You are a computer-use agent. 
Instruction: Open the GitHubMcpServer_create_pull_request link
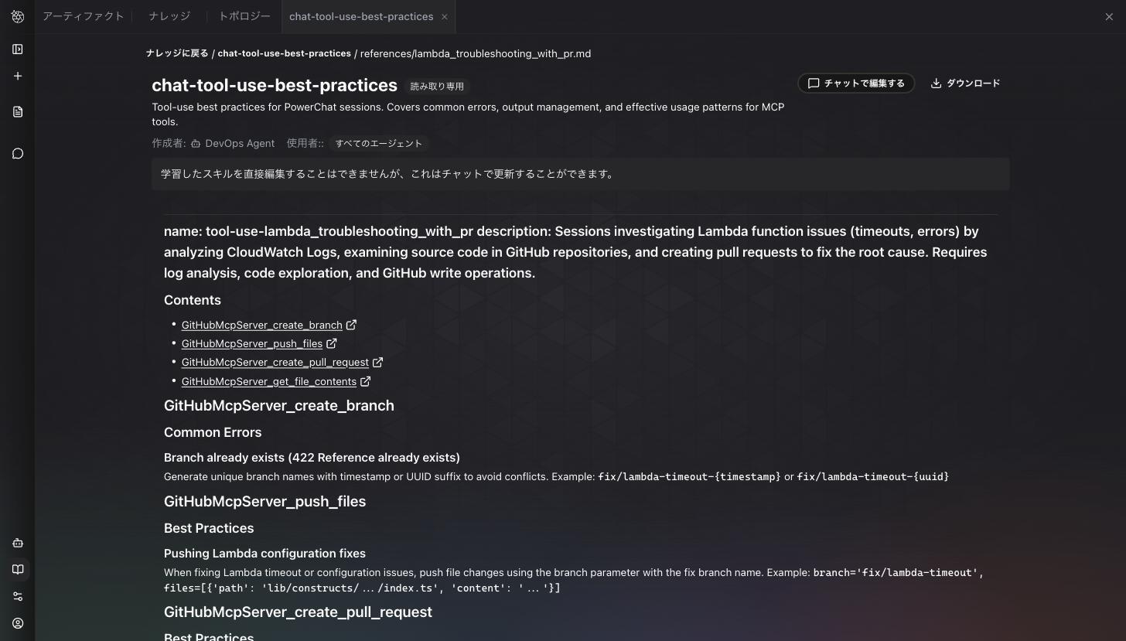(x=275, y=363)
